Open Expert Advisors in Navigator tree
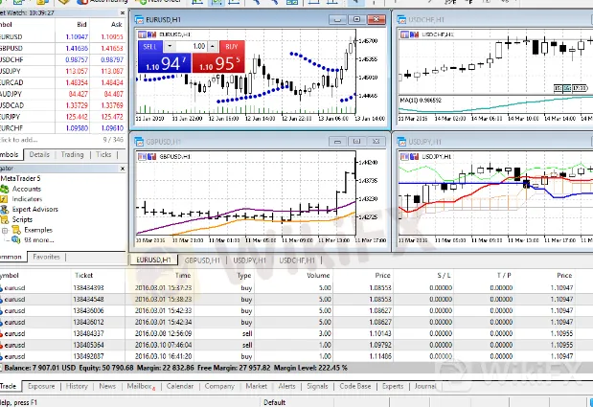Viewport: 593px width, 407px height. pos(6,209)
